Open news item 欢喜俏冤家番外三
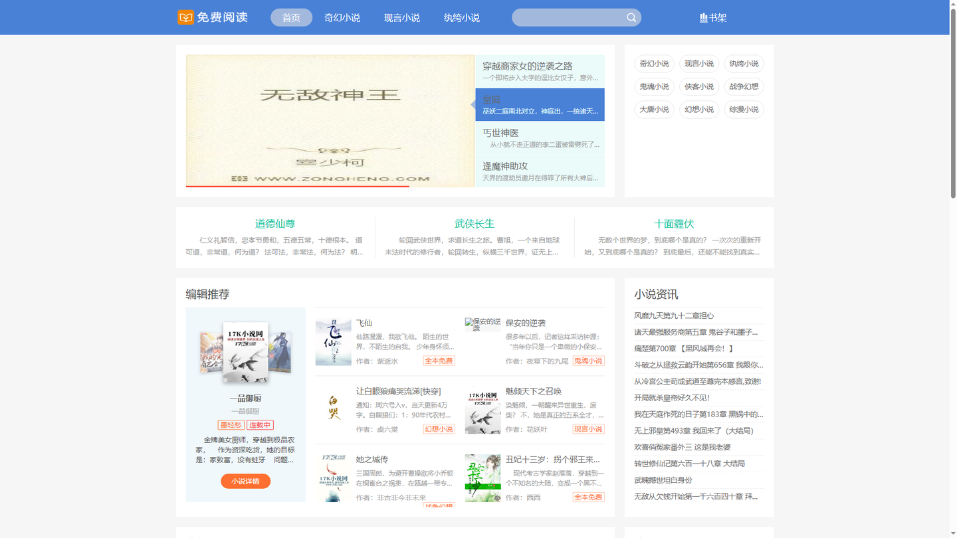 [683, 447]
